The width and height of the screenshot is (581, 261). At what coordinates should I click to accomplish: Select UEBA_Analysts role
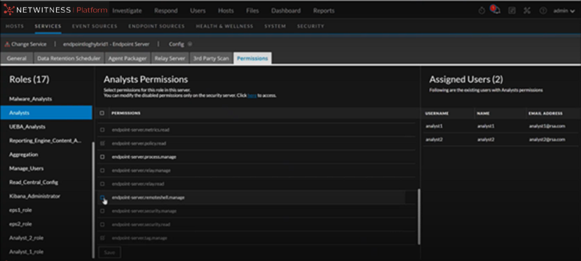27,127
